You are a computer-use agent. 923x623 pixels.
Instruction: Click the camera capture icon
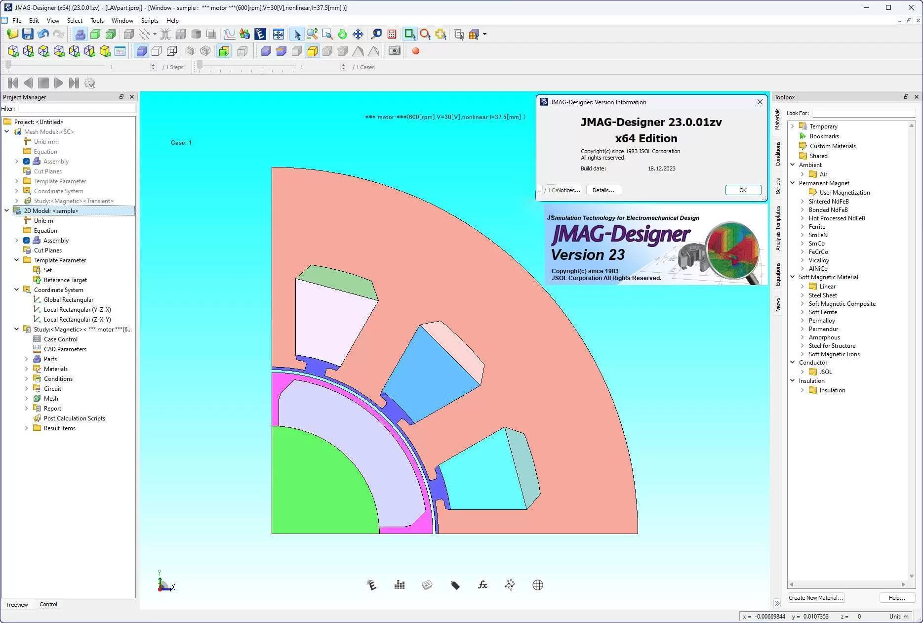(394, 51)
